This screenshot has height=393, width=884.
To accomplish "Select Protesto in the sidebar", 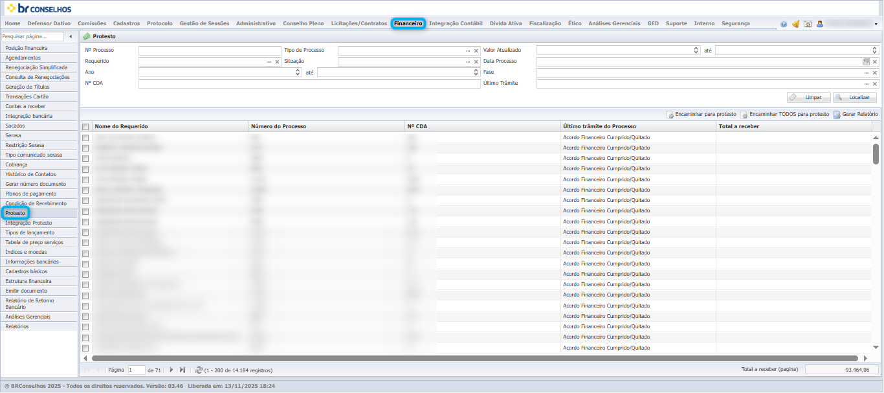I will pyautogui.click(x=39, y=213).
